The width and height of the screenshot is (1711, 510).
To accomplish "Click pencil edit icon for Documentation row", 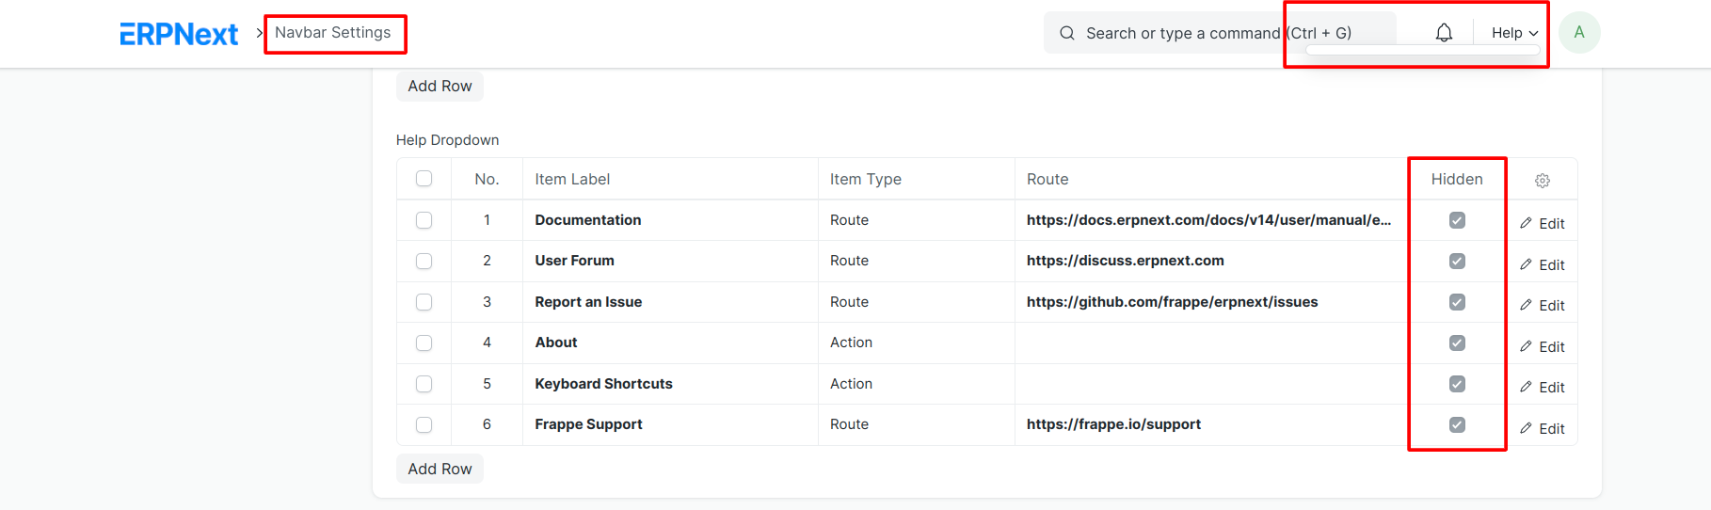I will [x=1527, y=223].
